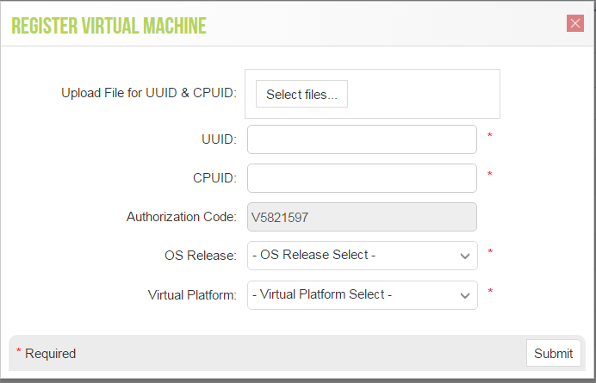Click the Upload File for UUID & CPUID label
The image size is (596, 383).
tap(148, 93)
